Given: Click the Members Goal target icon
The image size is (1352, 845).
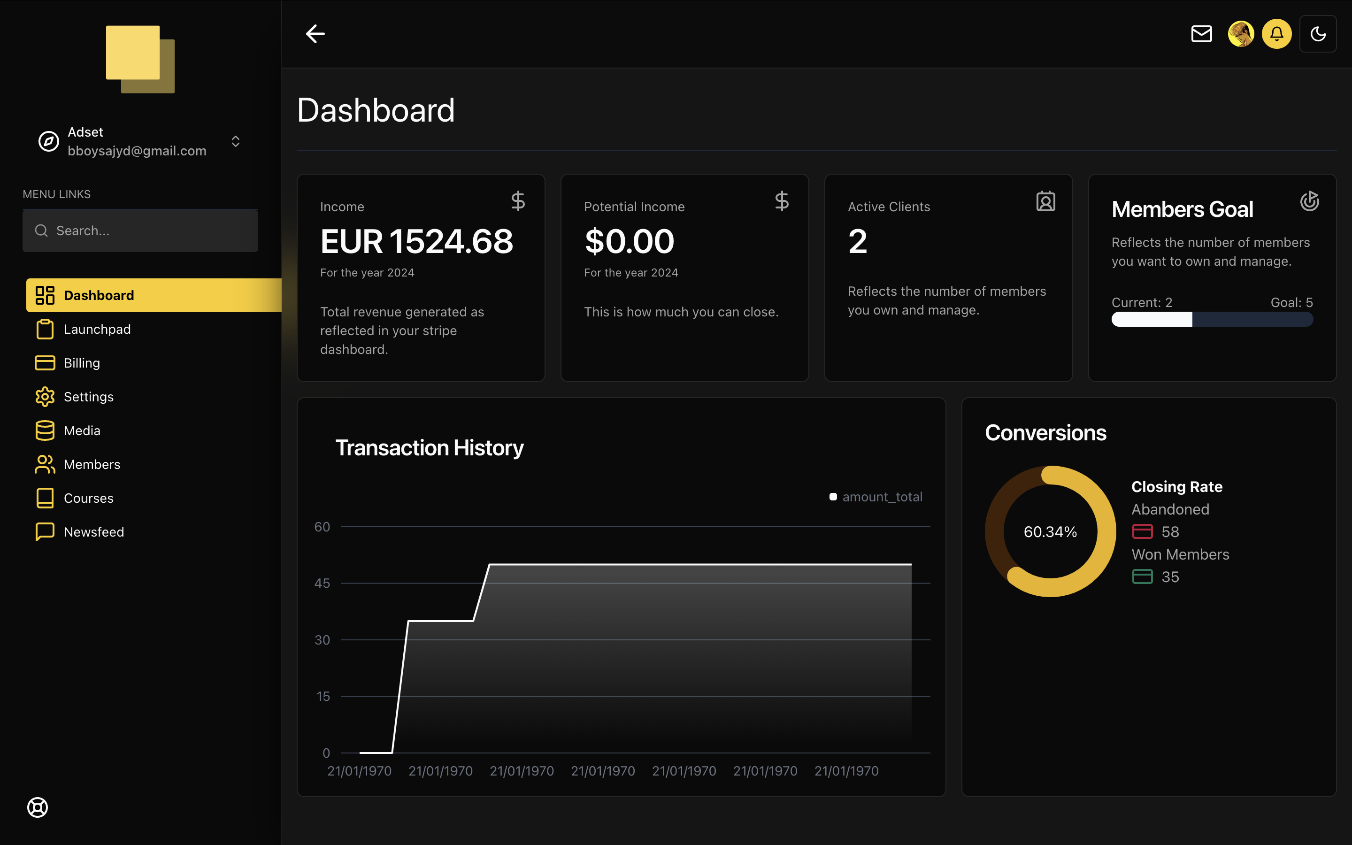Looking at the screenshot, I should 1309,201.
